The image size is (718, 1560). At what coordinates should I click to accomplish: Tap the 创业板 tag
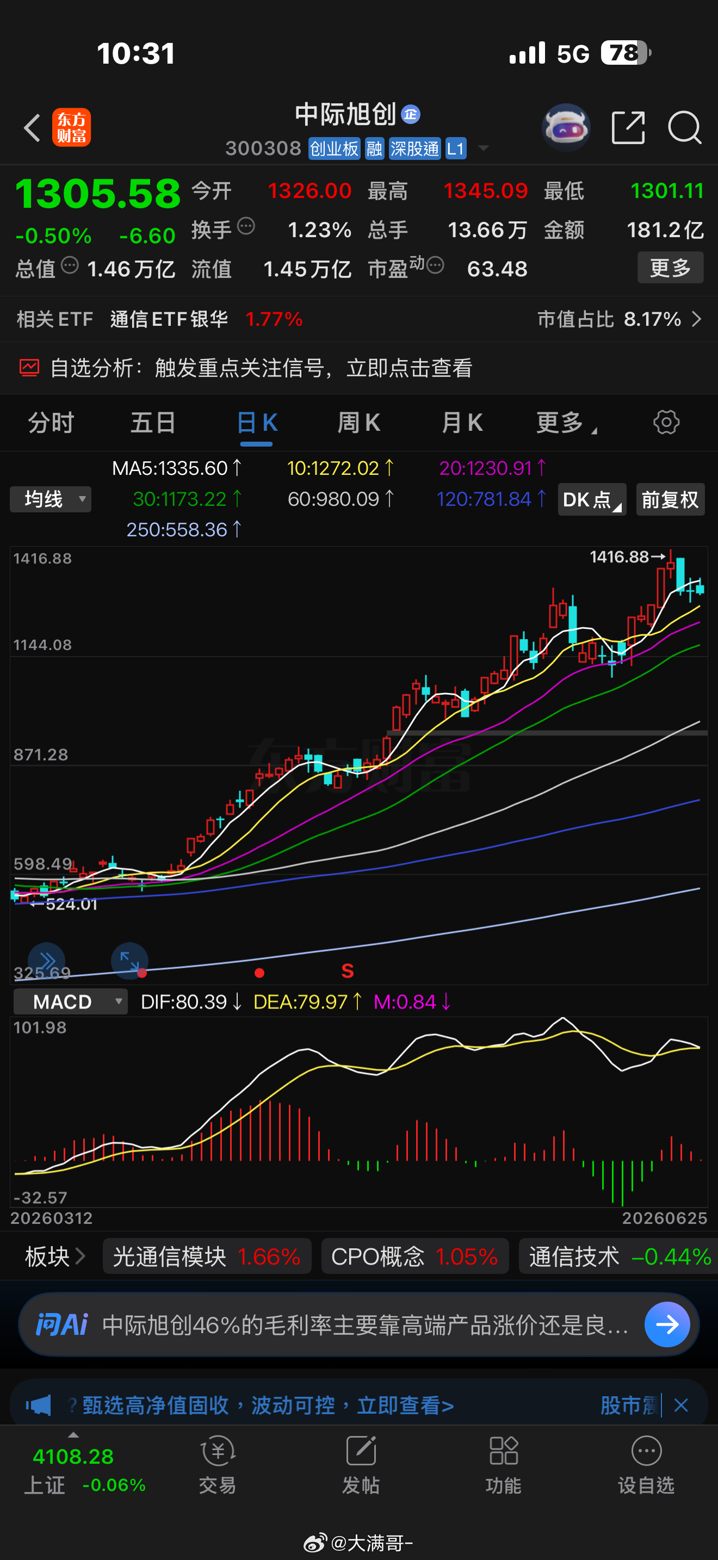[x=334, y=148]
